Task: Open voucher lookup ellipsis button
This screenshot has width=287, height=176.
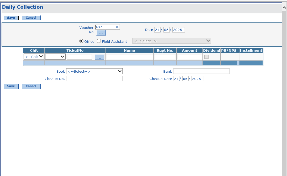Action: click(101, 33)
